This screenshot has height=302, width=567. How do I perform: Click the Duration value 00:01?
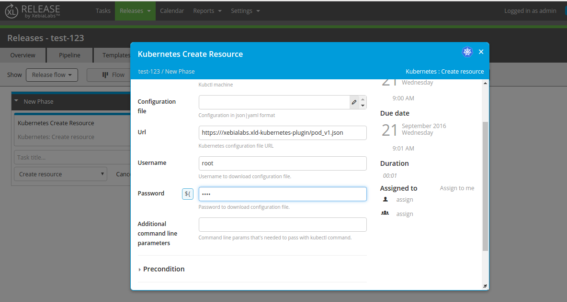tap(390, 176)
